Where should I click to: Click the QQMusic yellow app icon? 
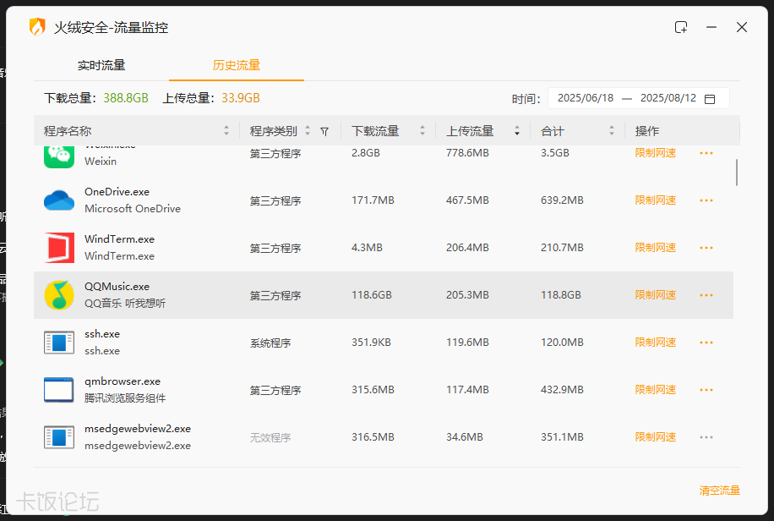(x=59, y=295)
